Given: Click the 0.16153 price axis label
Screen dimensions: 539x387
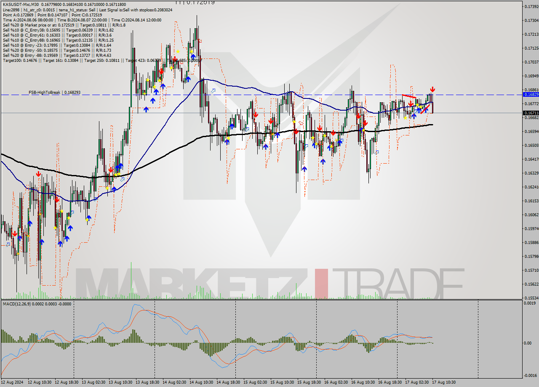Looking at the screenshot, I should point(531,201).
